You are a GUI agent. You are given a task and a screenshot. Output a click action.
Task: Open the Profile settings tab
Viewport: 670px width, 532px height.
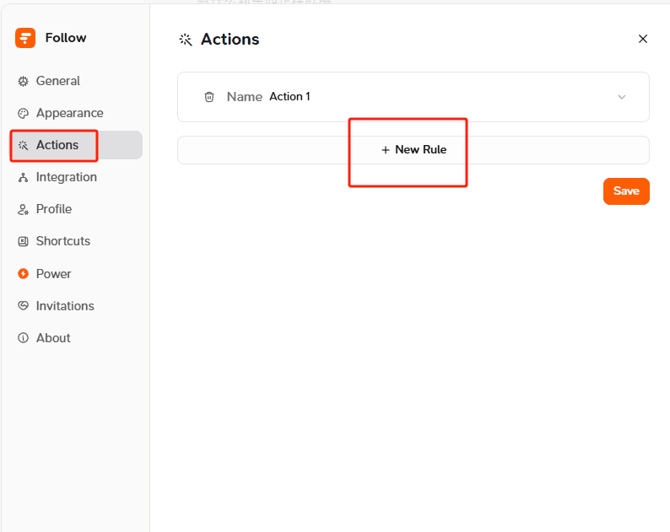76,209
